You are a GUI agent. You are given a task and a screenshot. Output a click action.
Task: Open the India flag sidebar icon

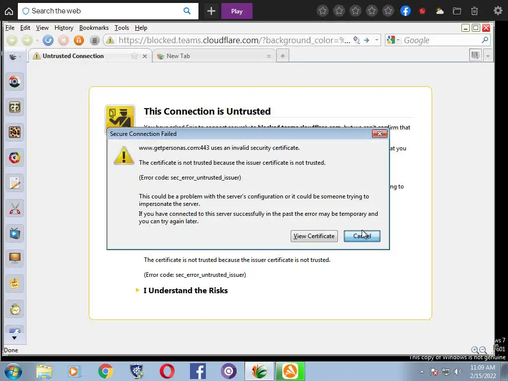(x=14, y=82)
